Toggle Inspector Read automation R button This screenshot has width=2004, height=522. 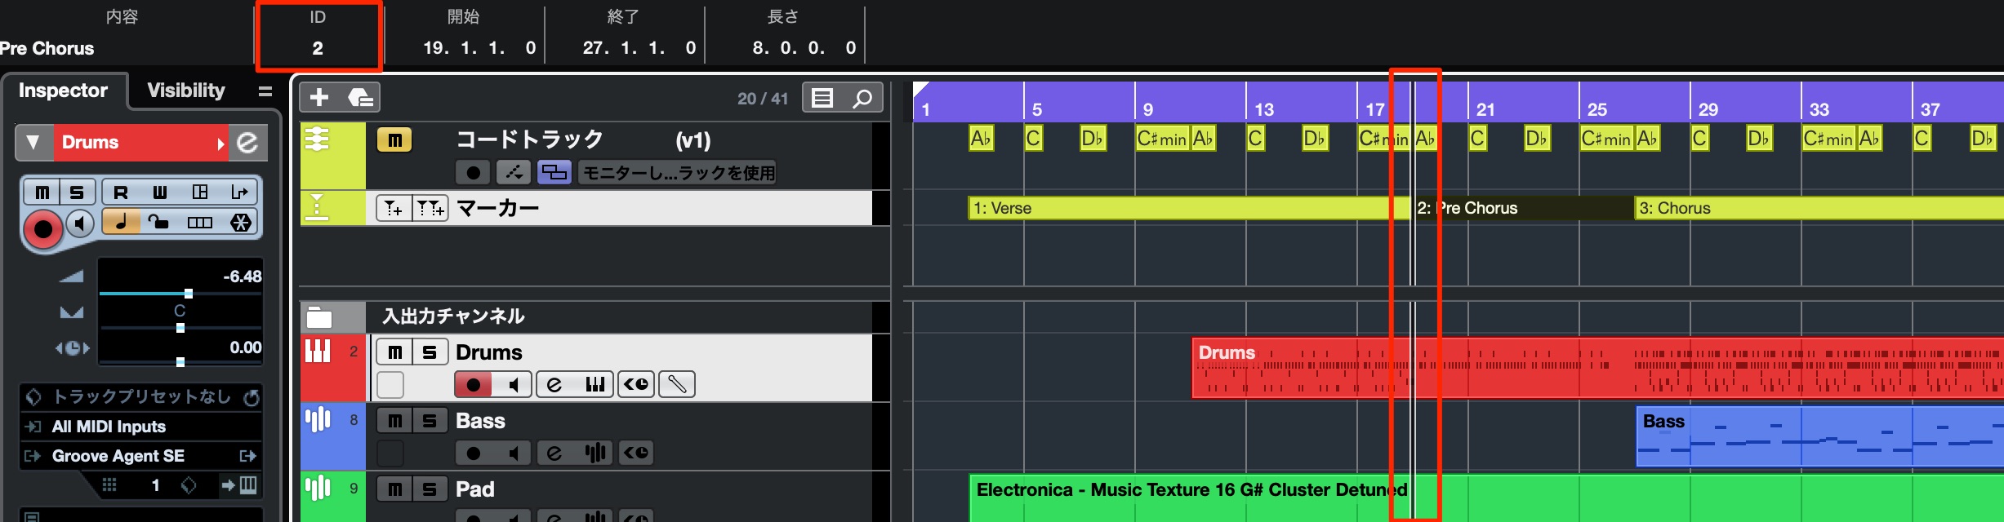pyautogui.click(x=120, y=192)
